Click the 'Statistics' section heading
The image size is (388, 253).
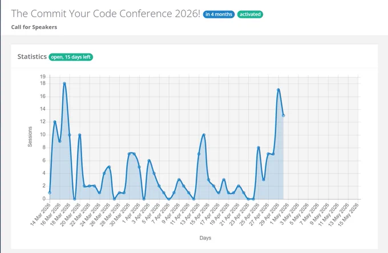pyautogui.click(x=32, y=57)
